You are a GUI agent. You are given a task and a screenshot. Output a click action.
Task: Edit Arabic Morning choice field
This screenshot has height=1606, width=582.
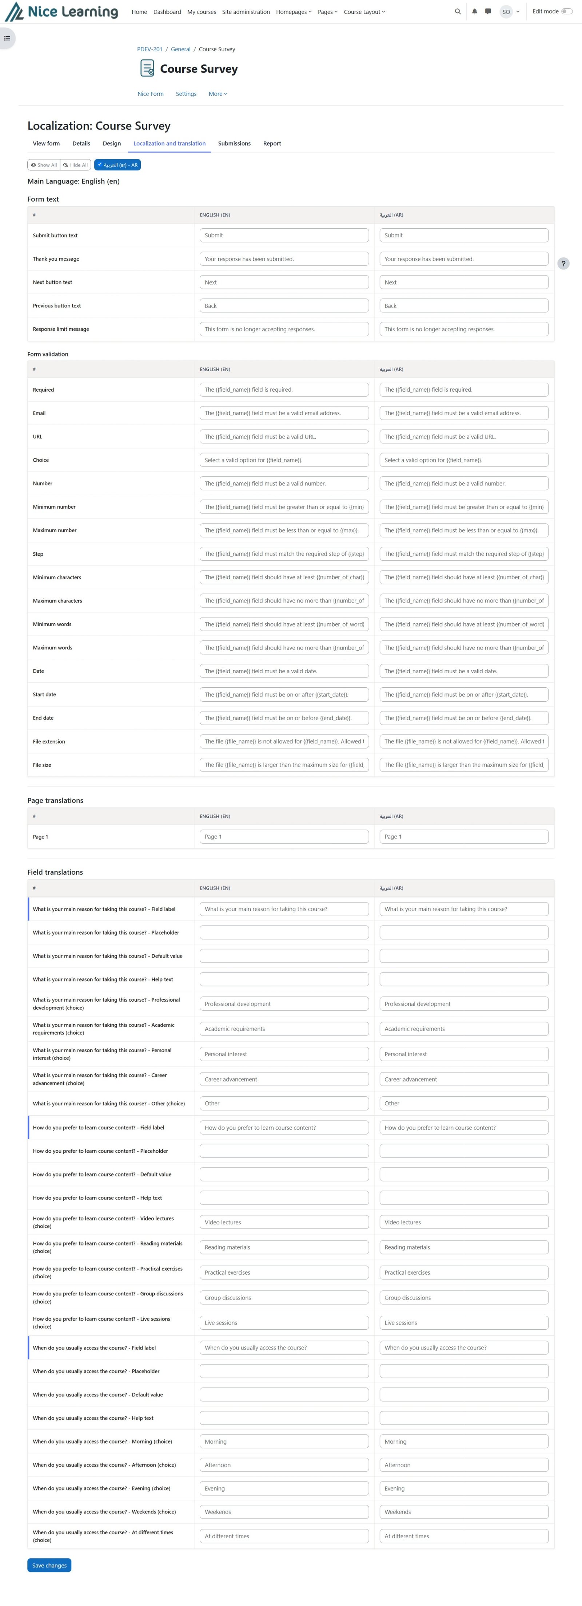click(x=464, y=1441)
